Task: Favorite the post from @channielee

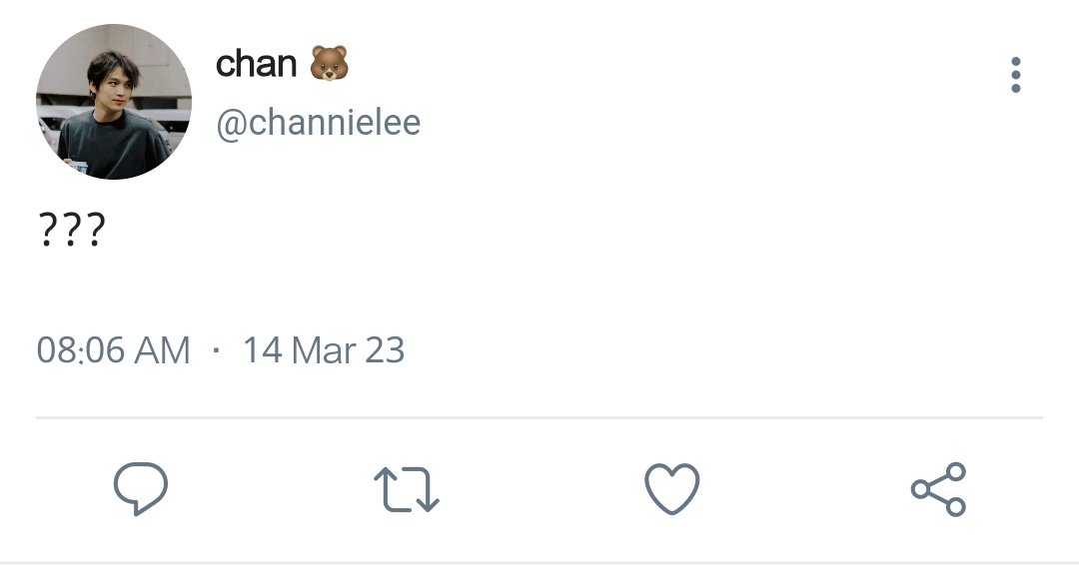Action: point(671,489)
